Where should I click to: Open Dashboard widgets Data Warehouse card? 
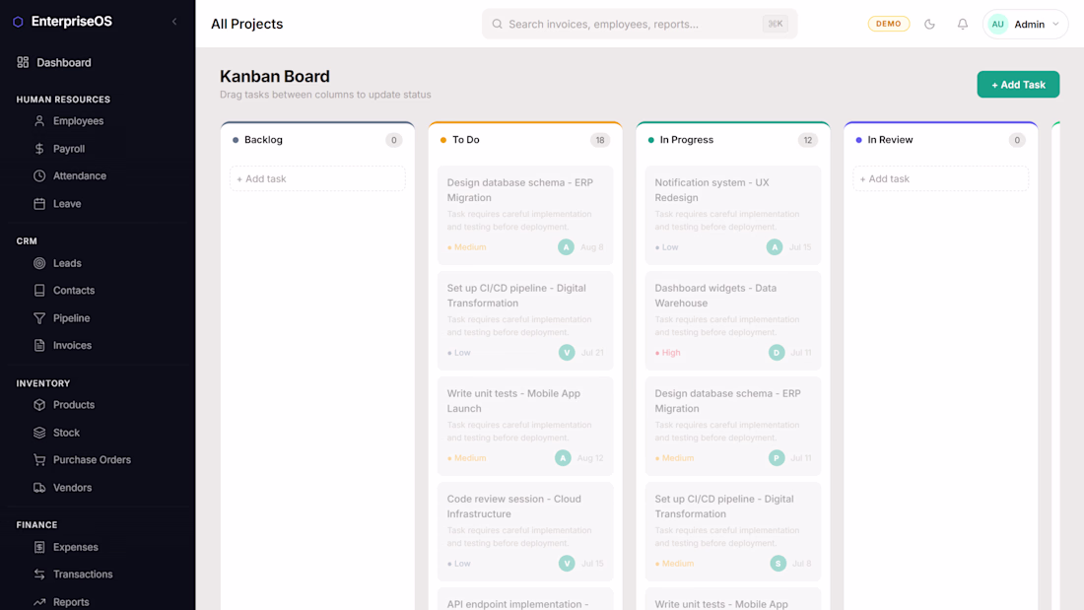coord(733,320)
